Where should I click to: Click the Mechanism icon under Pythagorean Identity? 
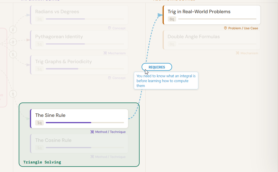pos(105,53)
